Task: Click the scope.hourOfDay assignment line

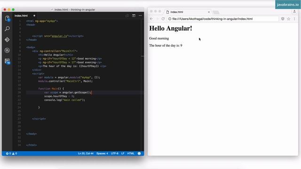Action: [59, 96]
